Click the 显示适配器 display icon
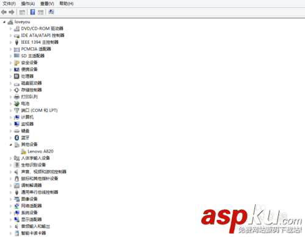305x237 pixels. pyautogui.click(x=16, y=219)
